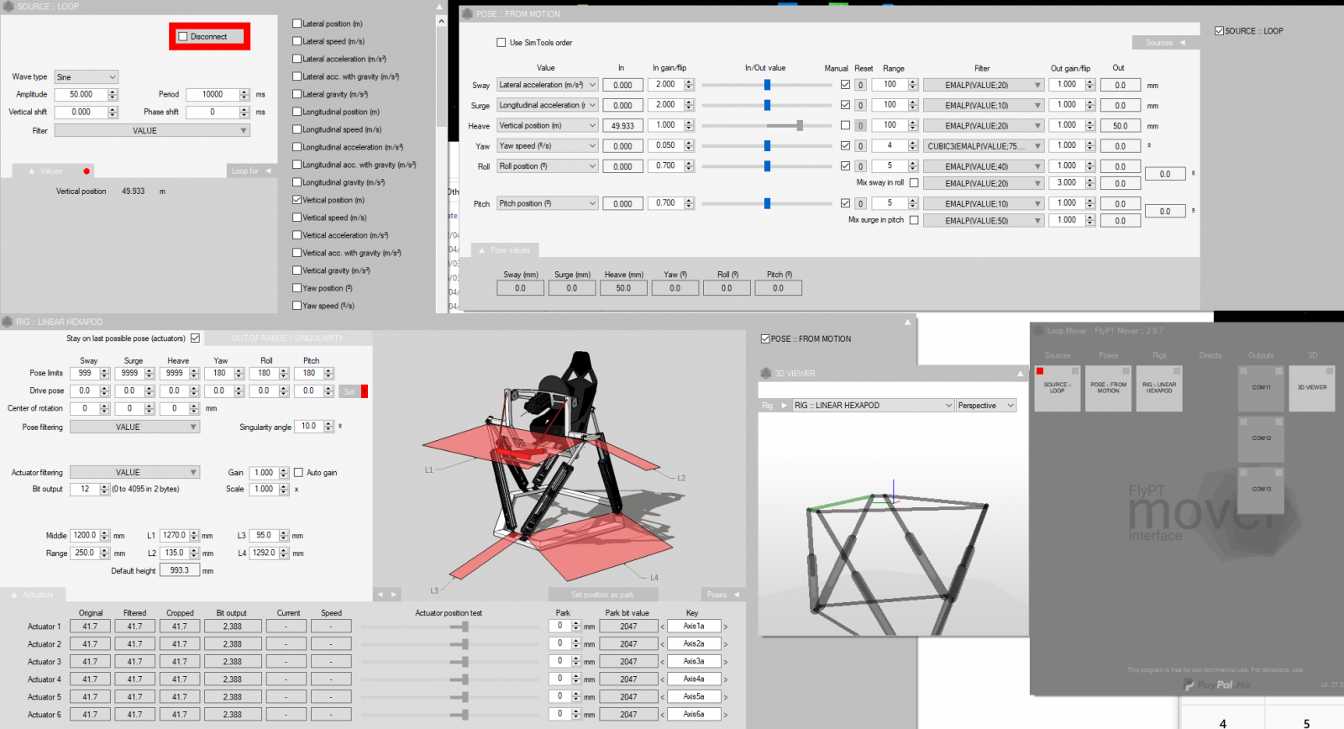Click red record dot beside Values tab
Screen dimensions: 1344x729
pos(87,171)
